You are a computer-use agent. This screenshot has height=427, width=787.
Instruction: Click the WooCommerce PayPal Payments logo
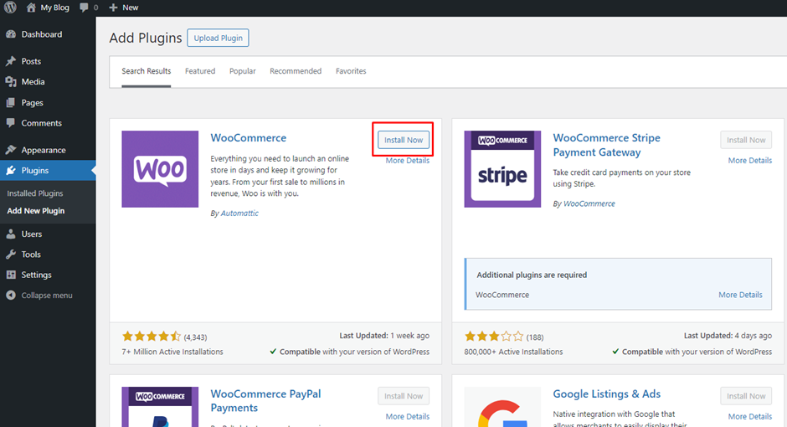pos(160,407)
